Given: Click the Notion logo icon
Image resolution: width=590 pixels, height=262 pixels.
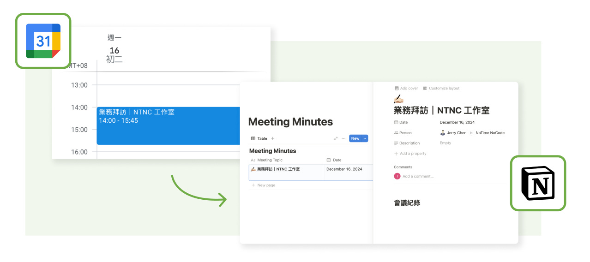Looking at the screenshot, I should (538, 183).
